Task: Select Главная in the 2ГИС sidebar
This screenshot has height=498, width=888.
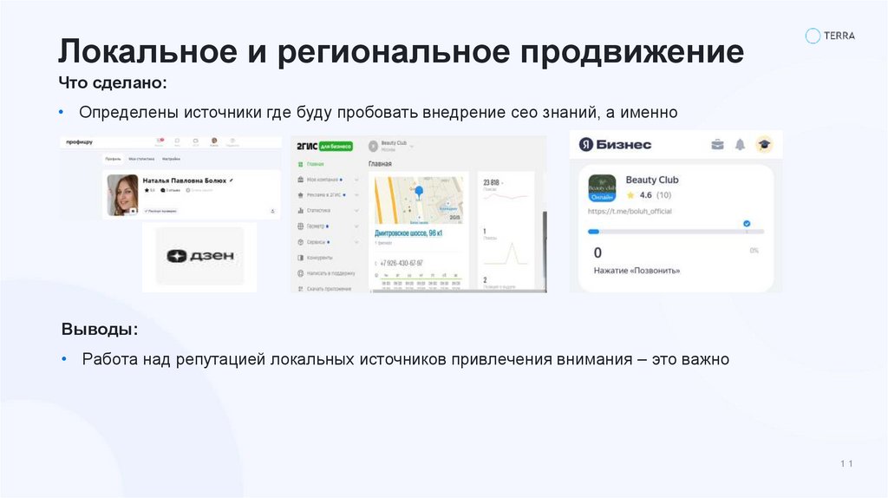Action: click(316, 164)
